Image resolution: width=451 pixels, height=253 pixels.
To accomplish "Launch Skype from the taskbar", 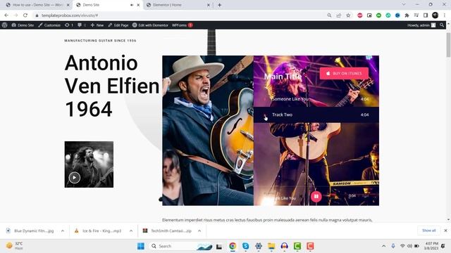I will [245, 246].
